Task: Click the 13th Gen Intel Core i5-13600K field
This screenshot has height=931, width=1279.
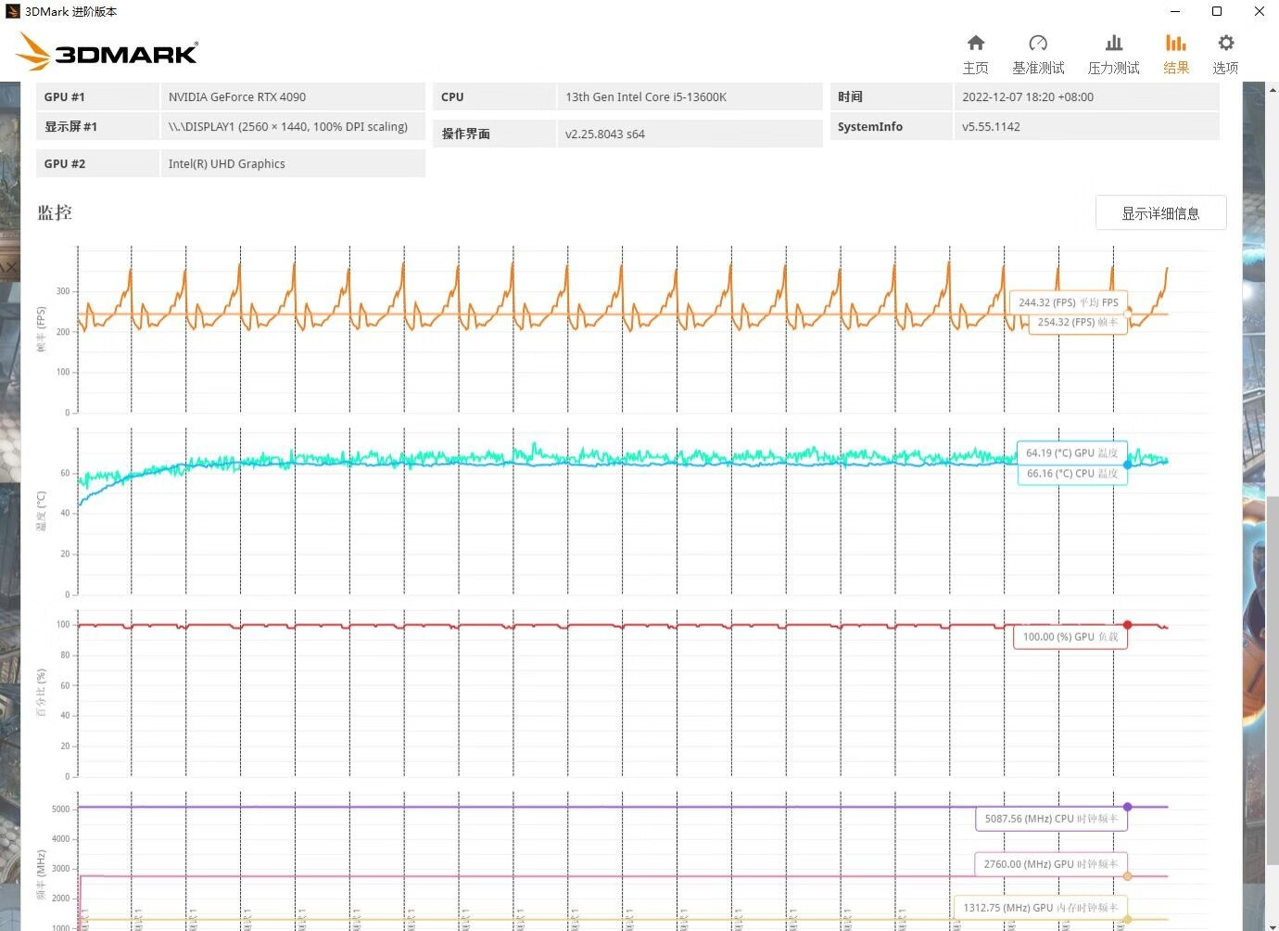Action: [x=689, y=97]
